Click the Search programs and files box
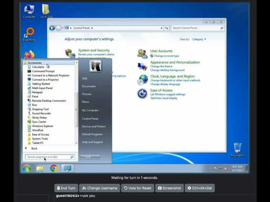270x202 pixels. [50, 157]
